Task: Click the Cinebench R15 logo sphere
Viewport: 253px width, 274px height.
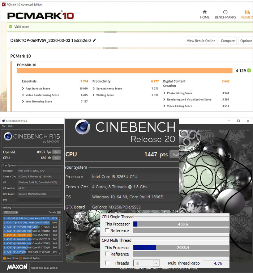Action: (x=8, y=137)
